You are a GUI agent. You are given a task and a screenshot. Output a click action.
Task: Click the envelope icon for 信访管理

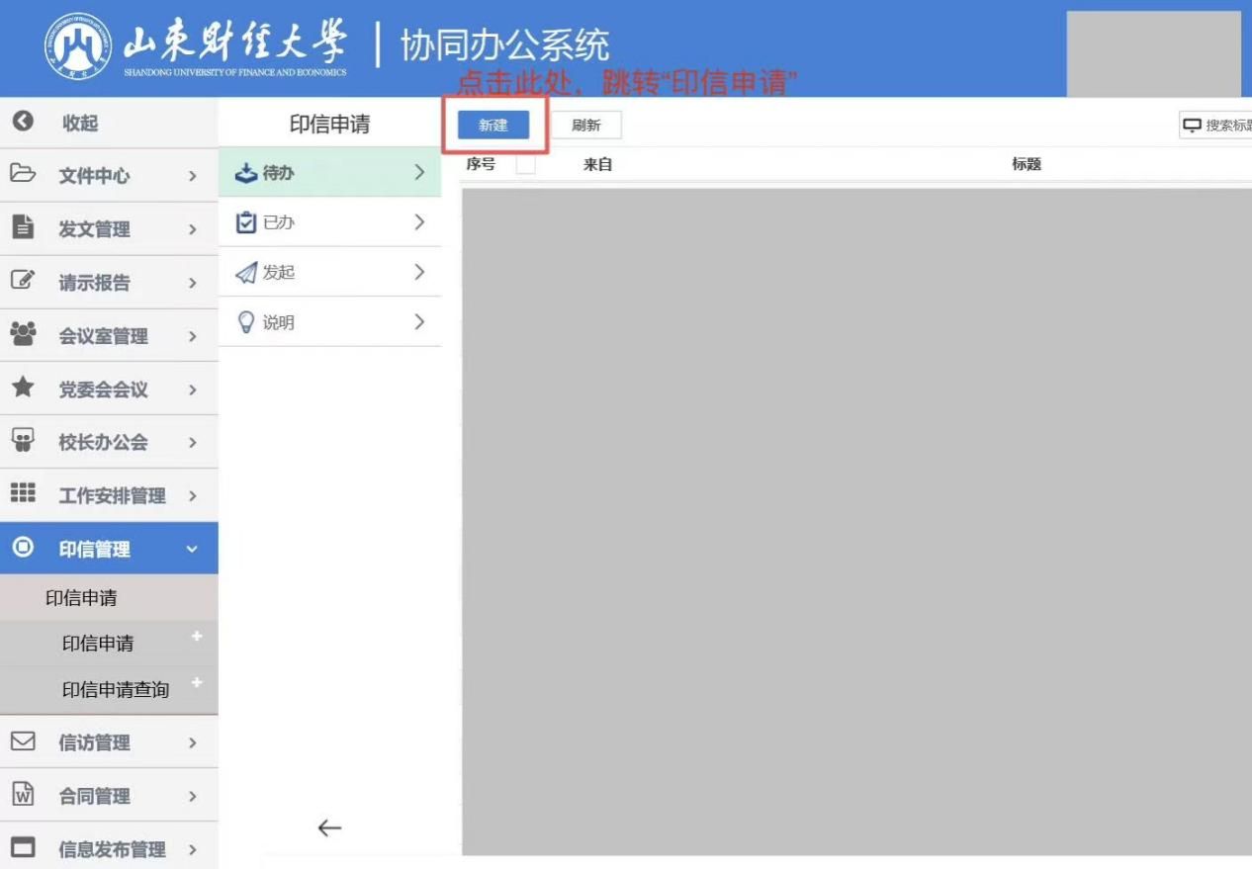[x=23, y=741]
